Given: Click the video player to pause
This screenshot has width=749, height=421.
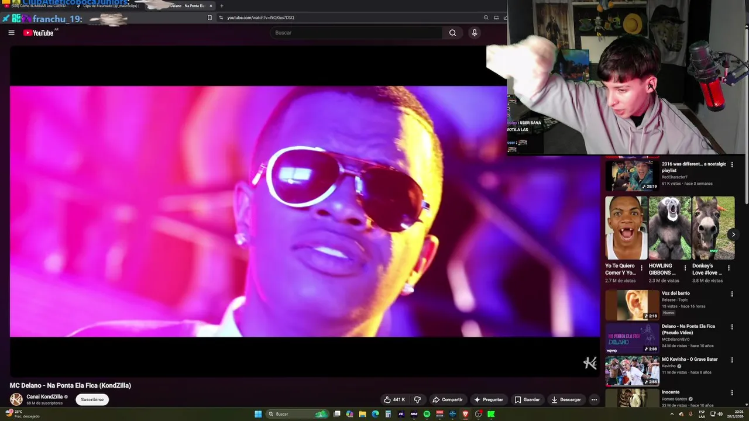Looking at the screenshot, I should [x=304, y=211].
